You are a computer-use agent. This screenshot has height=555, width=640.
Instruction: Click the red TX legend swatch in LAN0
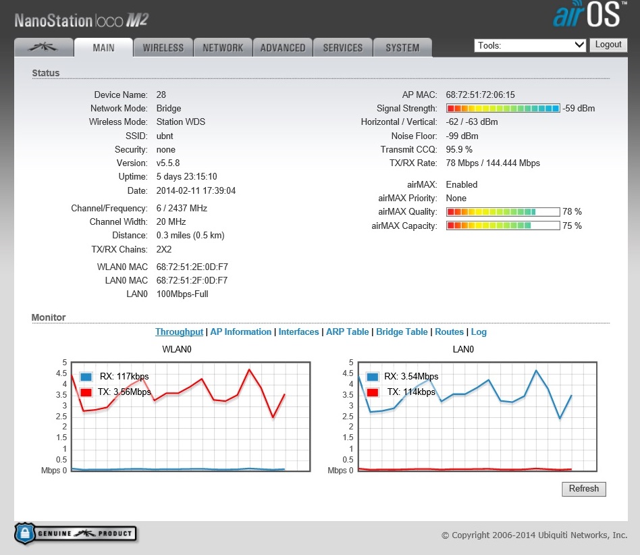[x=372, y=392]
